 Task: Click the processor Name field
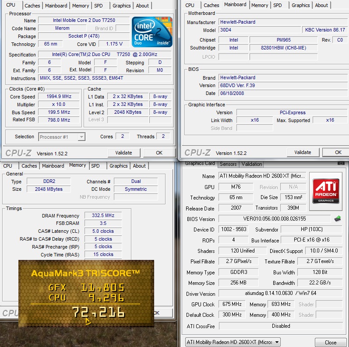84,20
